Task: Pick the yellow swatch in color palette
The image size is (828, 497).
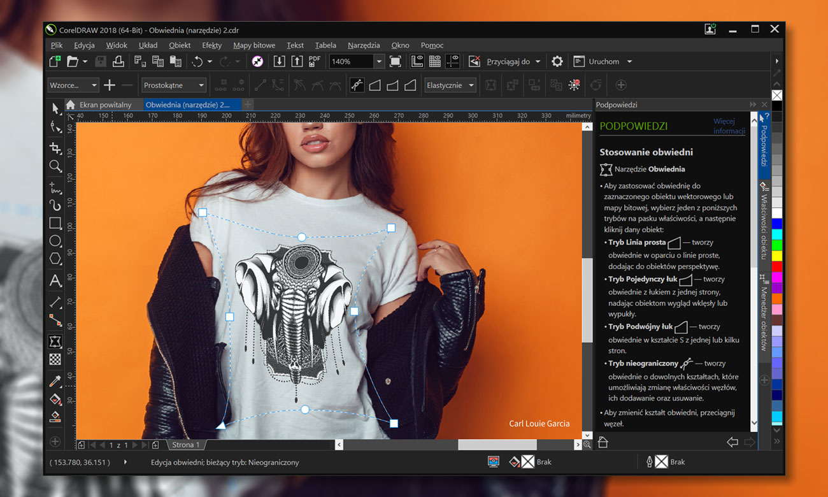Action: (x=776, y=256)
